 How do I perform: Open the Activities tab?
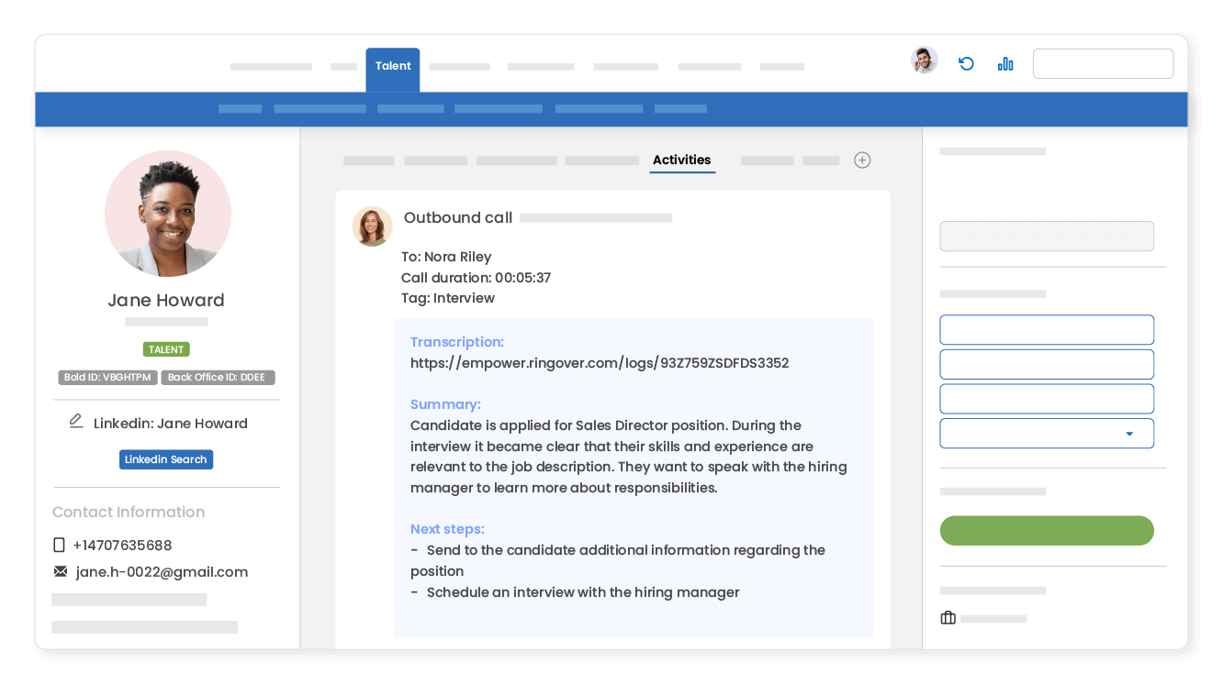click(x=682, y=160)
